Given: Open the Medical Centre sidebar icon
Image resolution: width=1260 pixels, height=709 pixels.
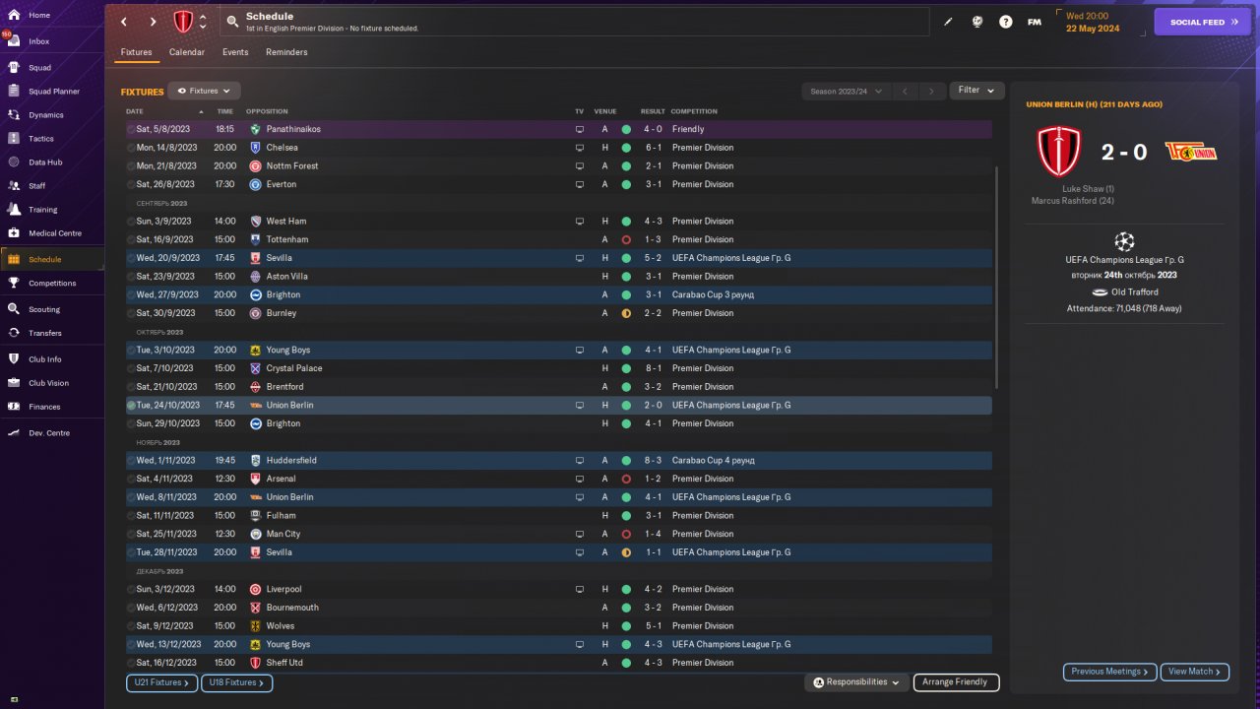Looking at the screenshot, I should point(15,233).
